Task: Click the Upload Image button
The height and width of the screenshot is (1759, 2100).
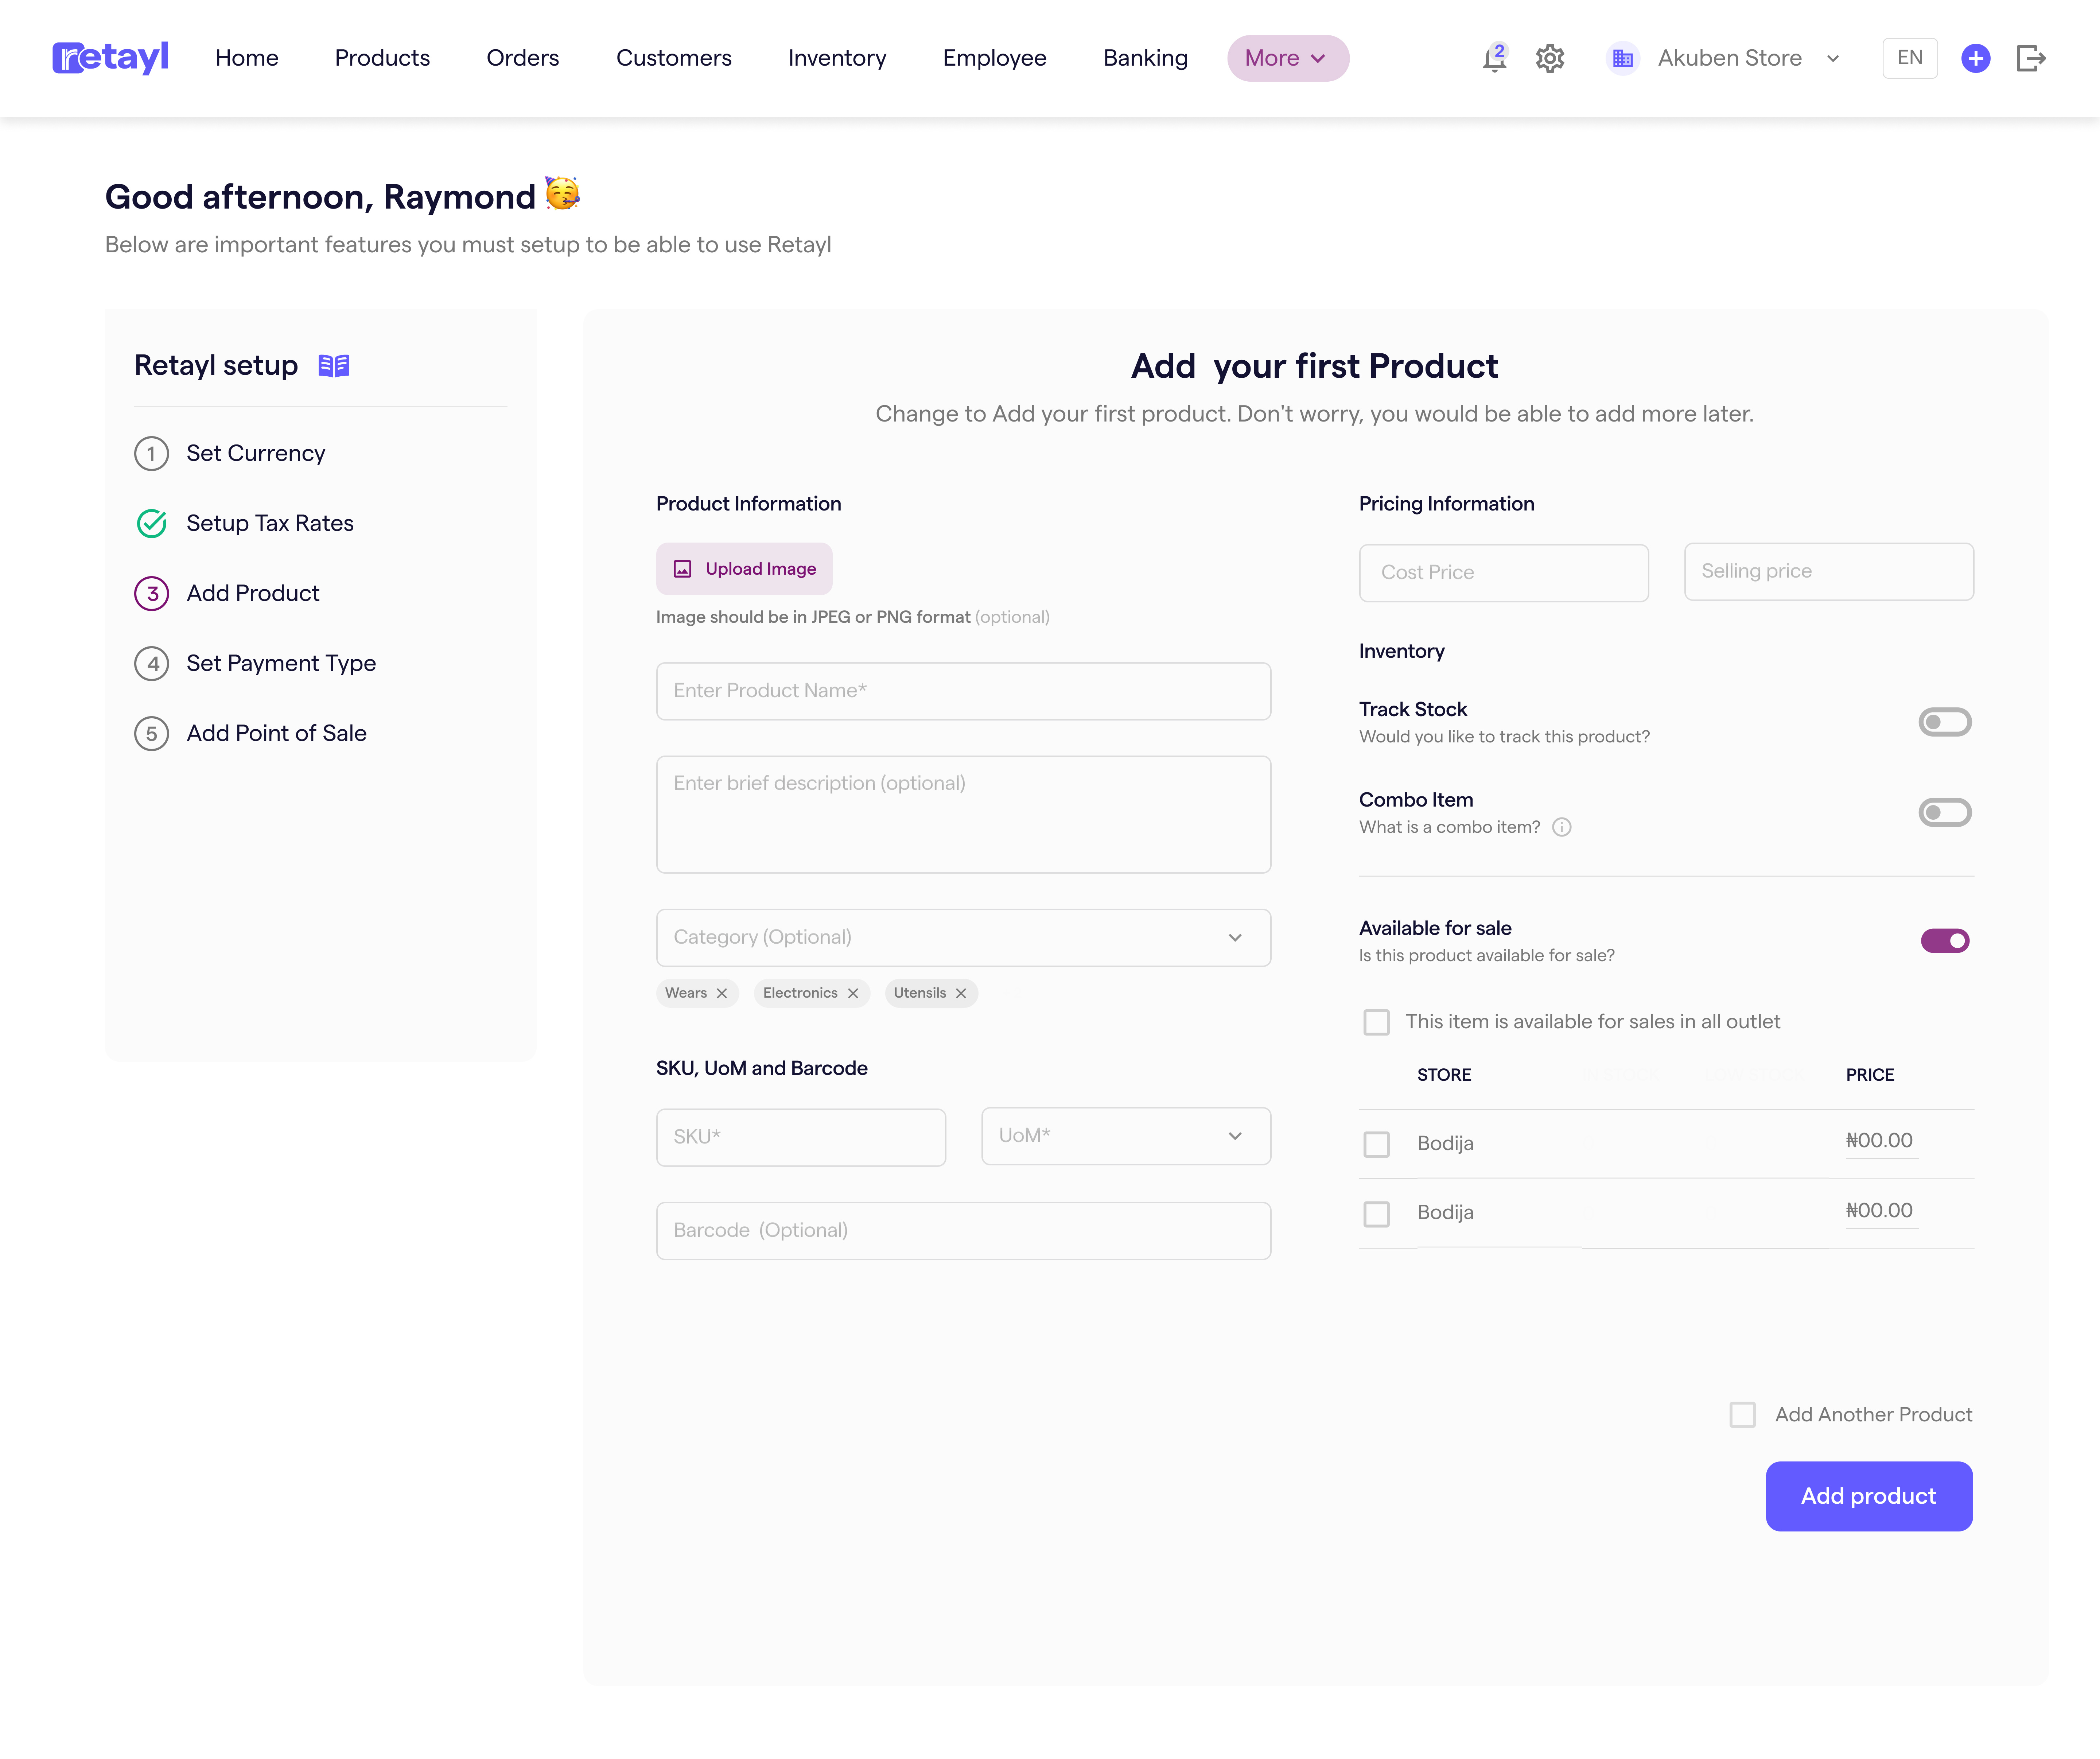Action: tap(744, 569)
